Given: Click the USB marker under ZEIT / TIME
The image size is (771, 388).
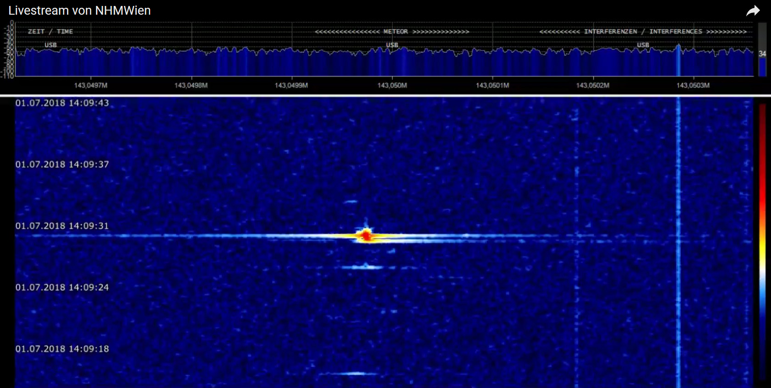Looking at the screenshot, I should click(50, 45).
